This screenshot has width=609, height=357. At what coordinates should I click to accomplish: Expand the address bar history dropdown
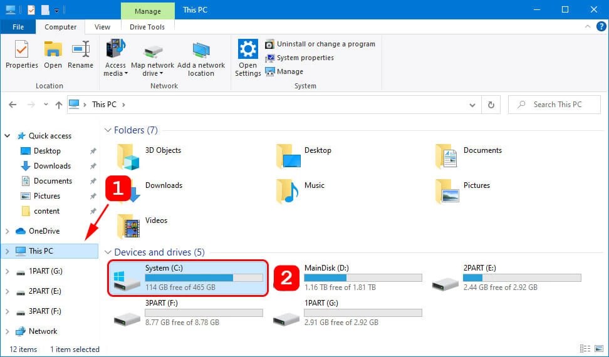(x=472, y=105)
